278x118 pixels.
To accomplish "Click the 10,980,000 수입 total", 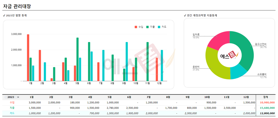I will (267, 103).
